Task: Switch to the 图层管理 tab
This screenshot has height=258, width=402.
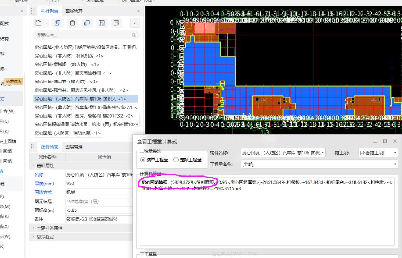Action: point(74,147)
